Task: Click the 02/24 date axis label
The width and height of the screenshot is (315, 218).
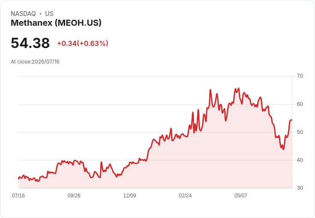Action: pyautogui.click(x=185, y=195)
